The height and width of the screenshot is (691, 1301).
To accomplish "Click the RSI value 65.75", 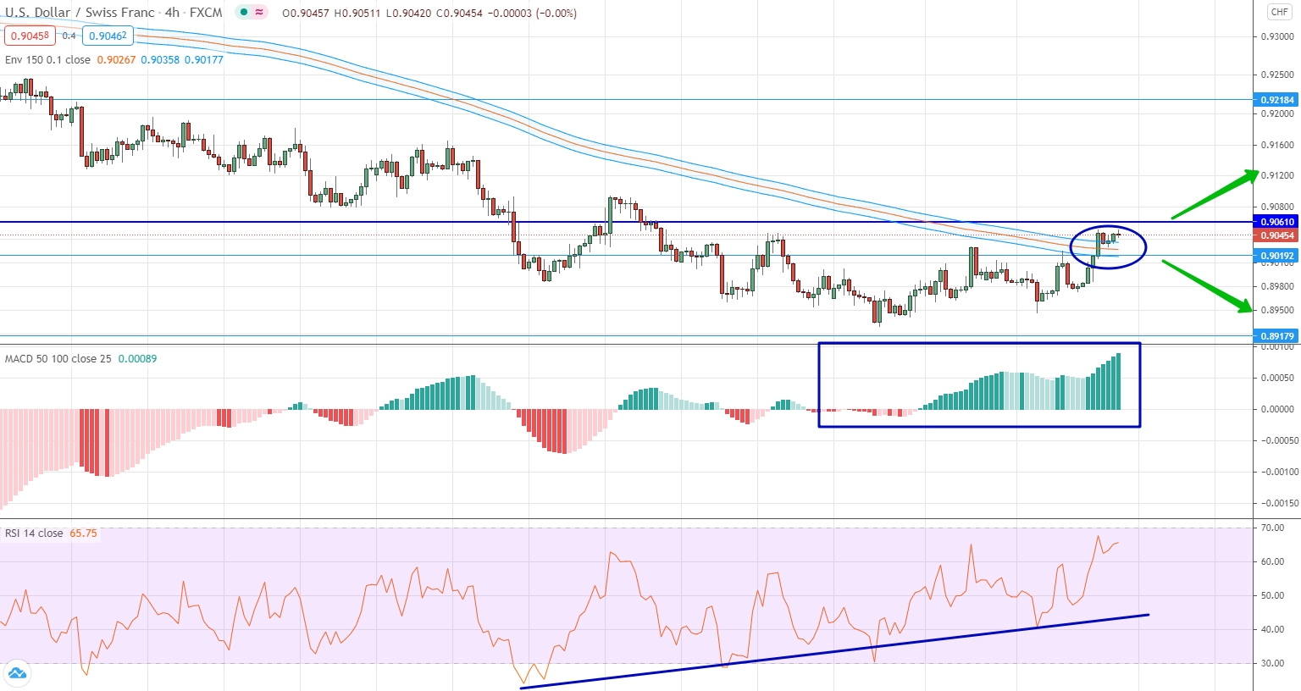I will click(83, 533).
